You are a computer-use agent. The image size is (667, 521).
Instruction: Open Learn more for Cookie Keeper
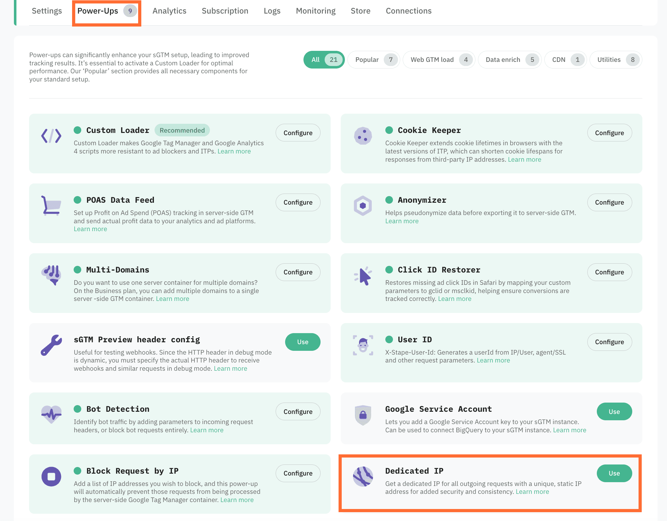point(524,159)
